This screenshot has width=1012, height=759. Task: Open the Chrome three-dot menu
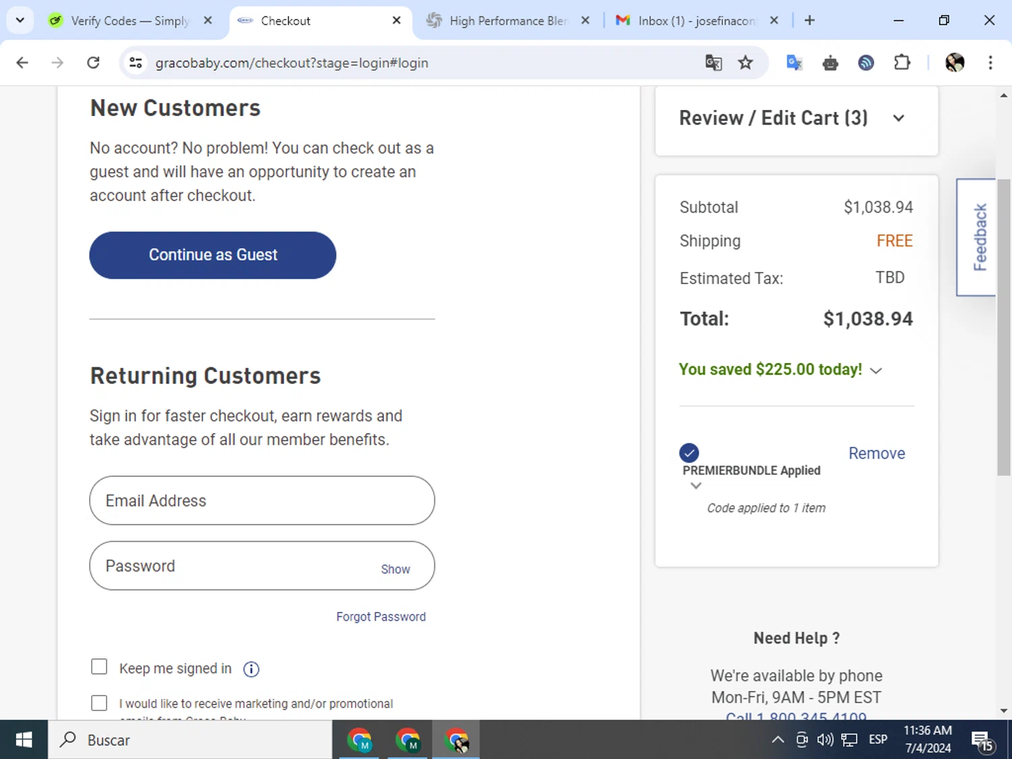pyautogui.click(x=990, y=63)
